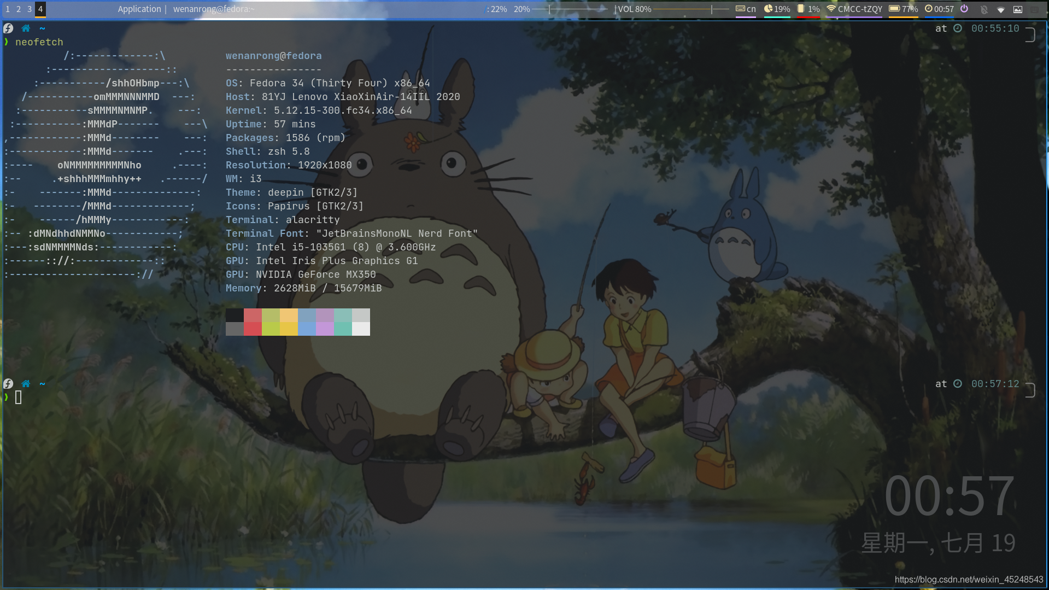The image size is (1049, 590).
Task: Click the OS: Fedora 34 line
Action: tap(328, 83)
